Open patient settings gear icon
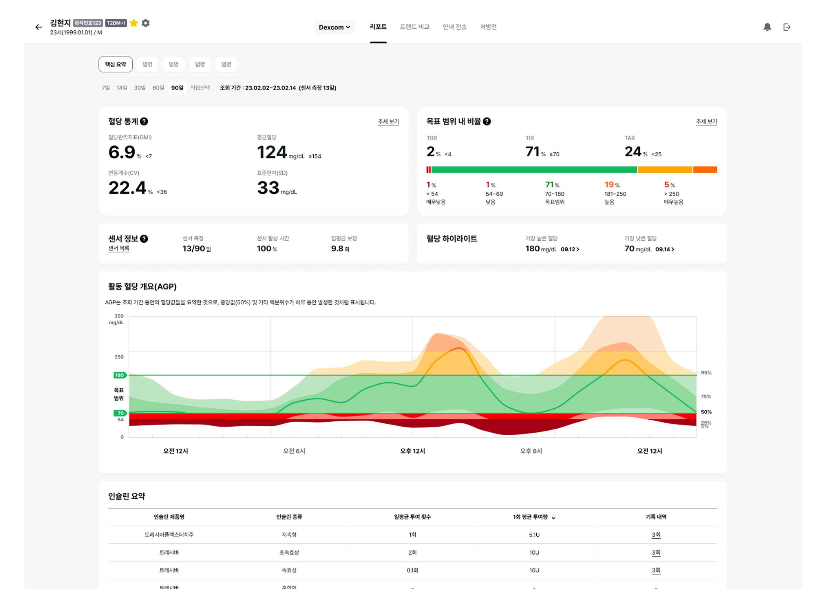The image size is (825, 589). point(145,23)
